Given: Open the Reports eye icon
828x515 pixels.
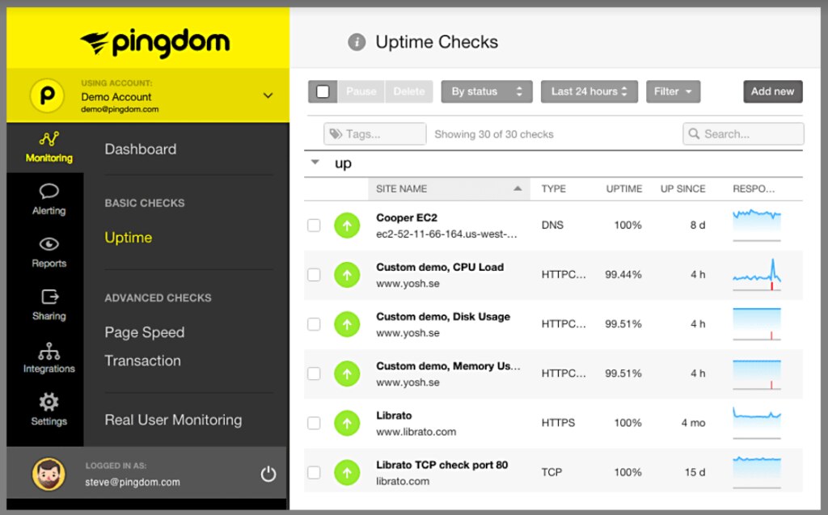Looking at the screenshot, I should click(x=49, y=244).
